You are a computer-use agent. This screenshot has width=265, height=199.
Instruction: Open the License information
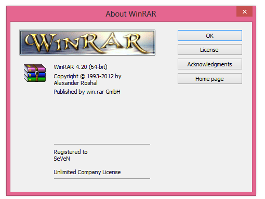(x=209, y=50)
